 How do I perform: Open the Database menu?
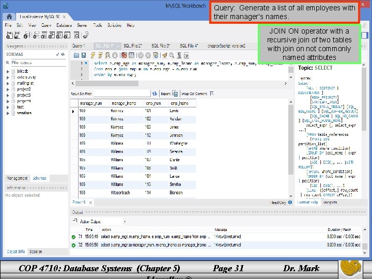point(64,25)
